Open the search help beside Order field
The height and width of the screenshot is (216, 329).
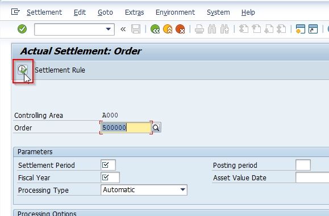[156, 128]
